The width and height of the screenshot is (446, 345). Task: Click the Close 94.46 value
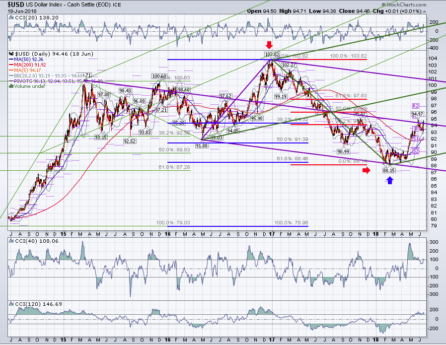pyautogui.click(x=355, y=11)
